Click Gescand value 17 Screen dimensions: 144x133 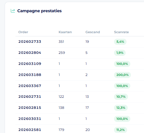pos(87,108)
